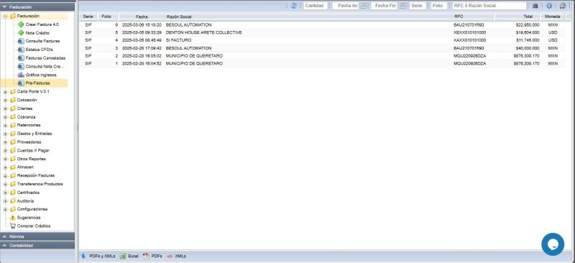Screen dimensions: 575x263
Task: Open Consulta Facturas
Action: tap(39, 41)
